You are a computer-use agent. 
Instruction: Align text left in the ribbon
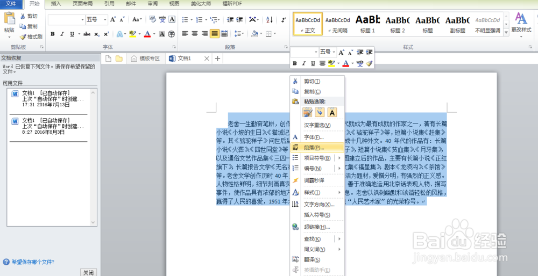(185, 33)
